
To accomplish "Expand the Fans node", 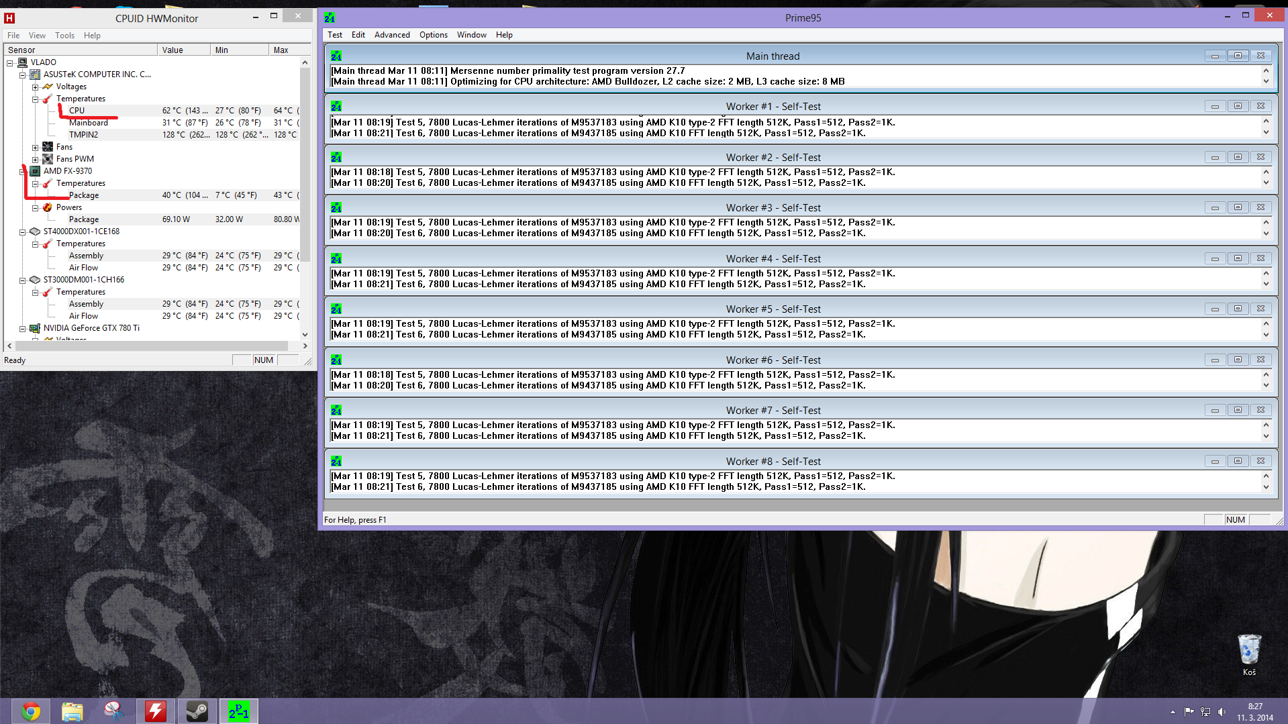I will point(35,148).
